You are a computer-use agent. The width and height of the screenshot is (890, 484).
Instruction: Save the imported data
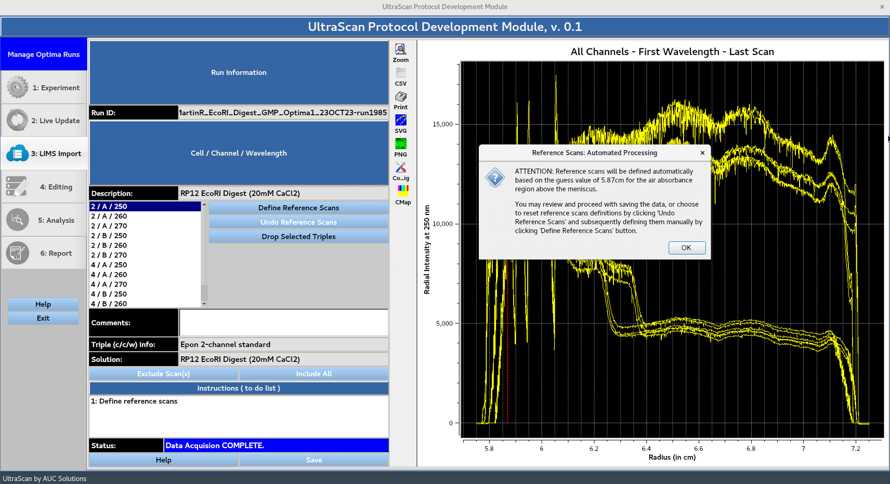point(313,460)
